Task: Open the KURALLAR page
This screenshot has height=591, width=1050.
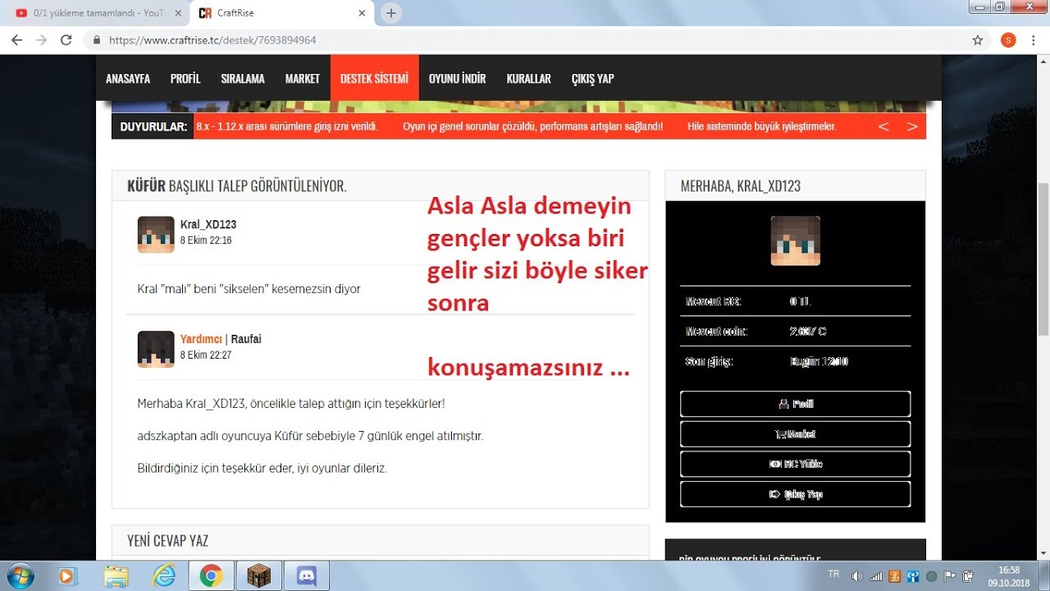Action: click(528, 79)
